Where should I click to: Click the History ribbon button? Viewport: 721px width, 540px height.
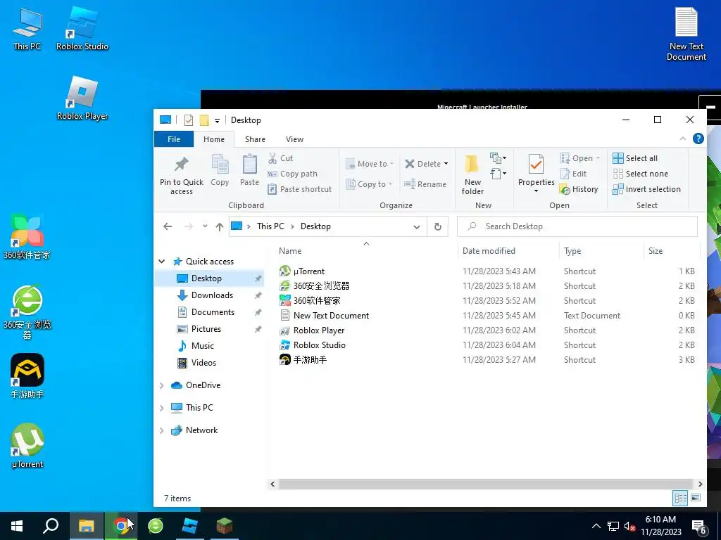[579, 189]
